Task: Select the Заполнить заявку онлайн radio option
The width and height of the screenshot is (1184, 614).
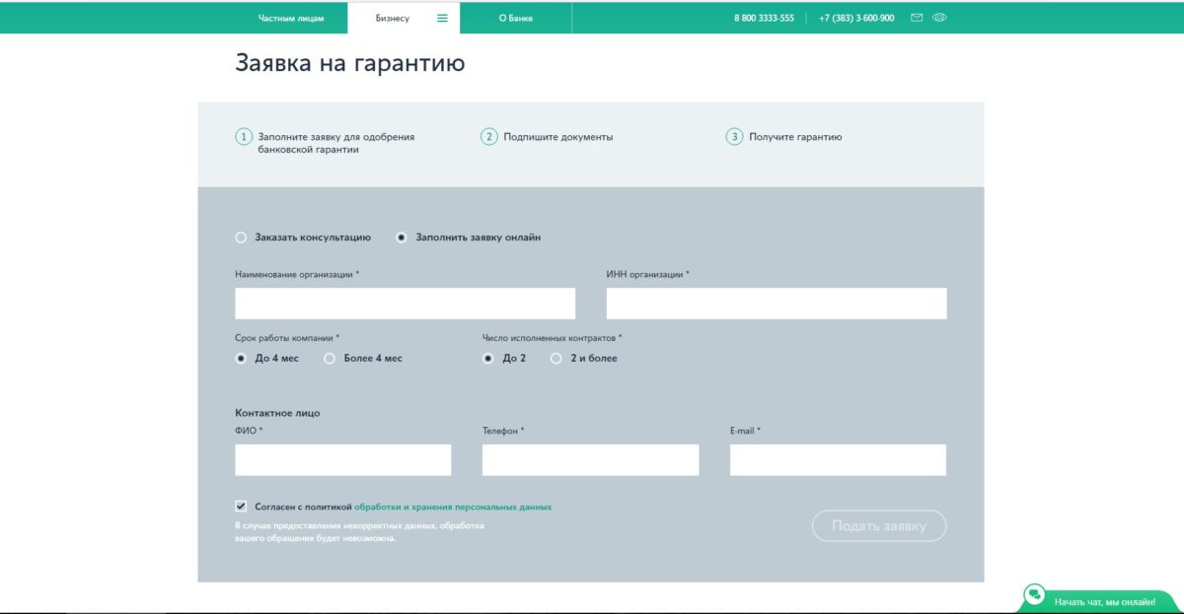Action: (402, 238)
